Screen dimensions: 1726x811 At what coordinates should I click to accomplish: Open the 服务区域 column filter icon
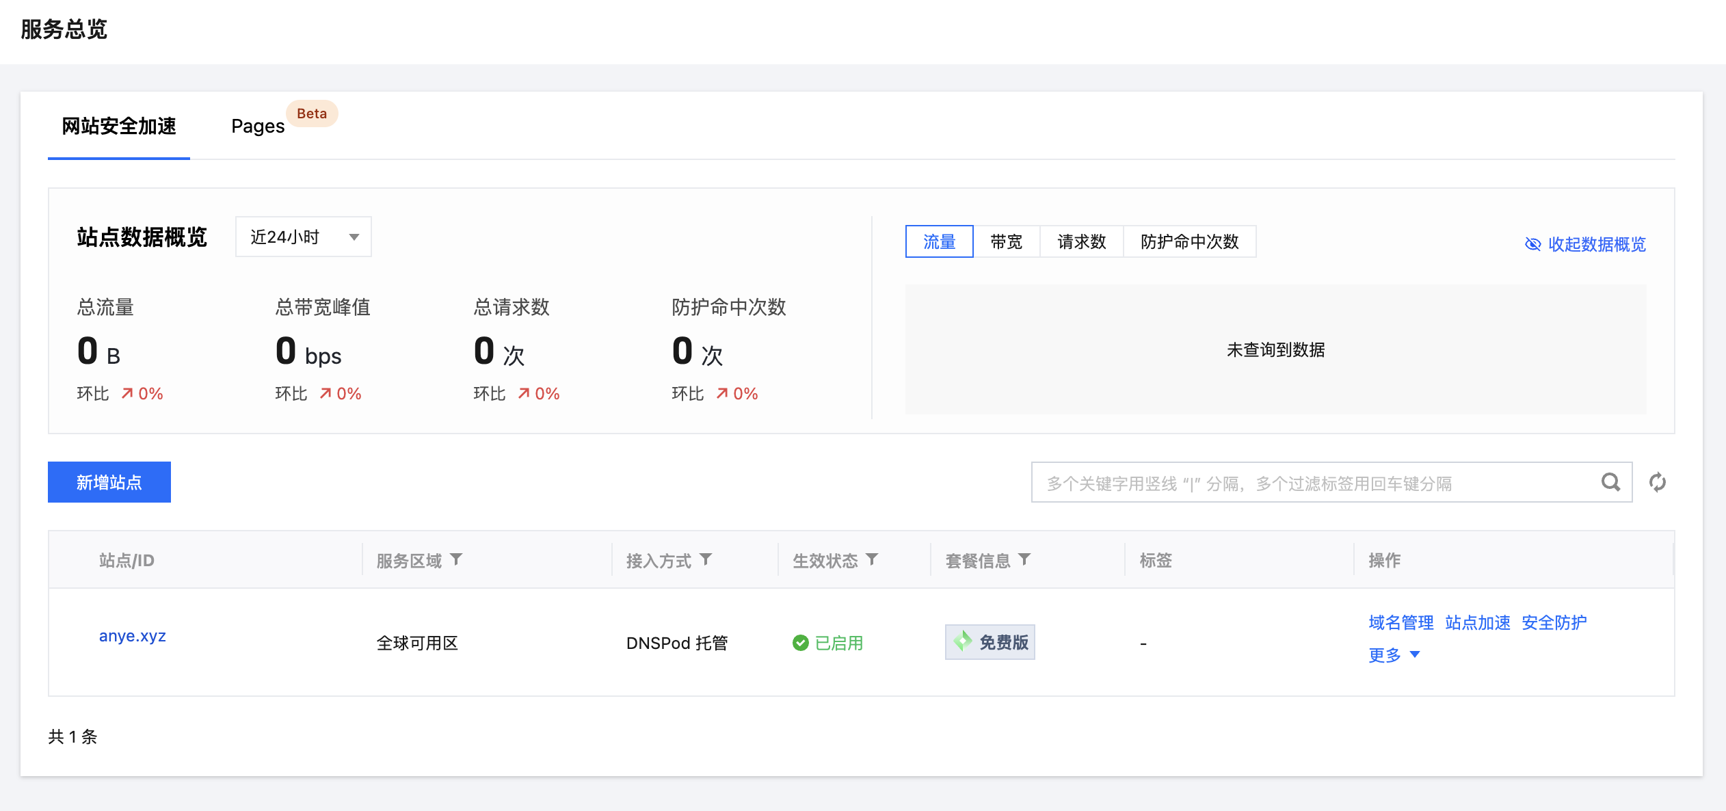pos(457,559)
